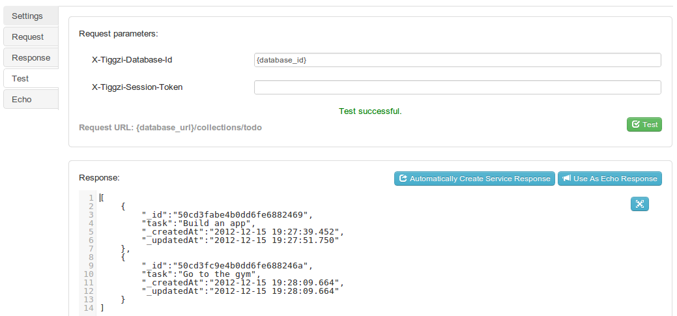This screenshot has height=316, width=677.
Task: Go to the Response tab
Action: tap(31, 57)
